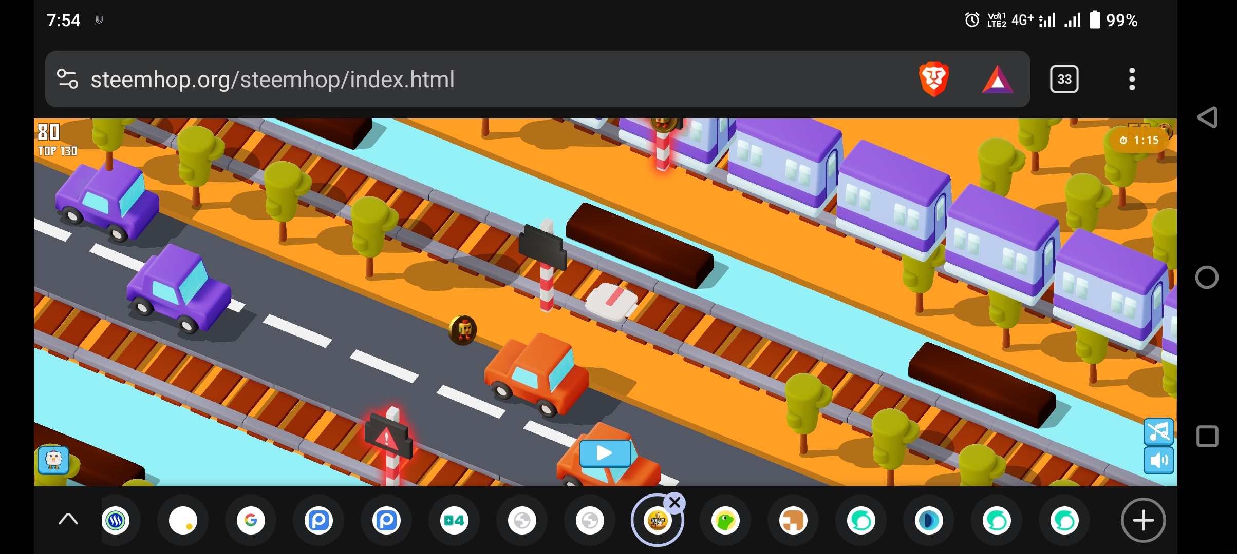
Task: Click the steemhop.org address bar
Action: click(537, 79)
